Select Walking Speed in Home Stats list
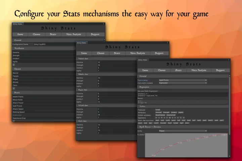Image resolution: width=242 pixels, height=161 pixels. click(44, 112)
